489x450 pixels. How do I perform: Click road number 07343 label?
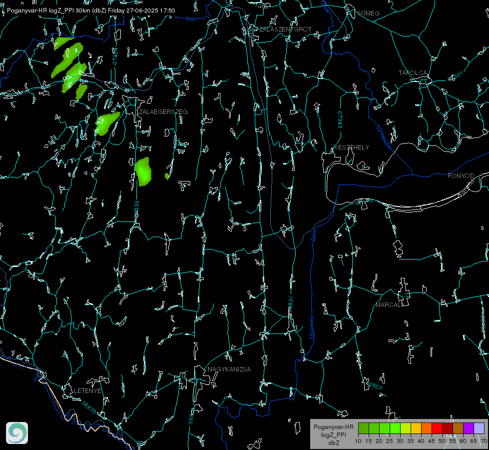(x=340, y=119)
